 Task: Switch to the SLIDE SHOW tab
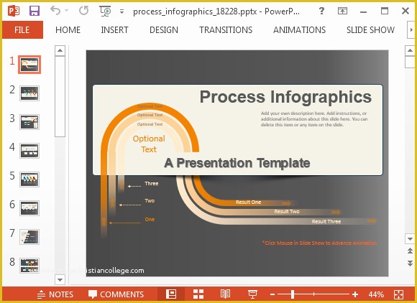click(370, 29)
